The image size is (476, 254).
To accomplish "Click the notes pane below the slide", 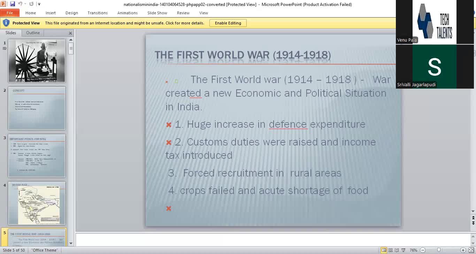I will 273,239.
